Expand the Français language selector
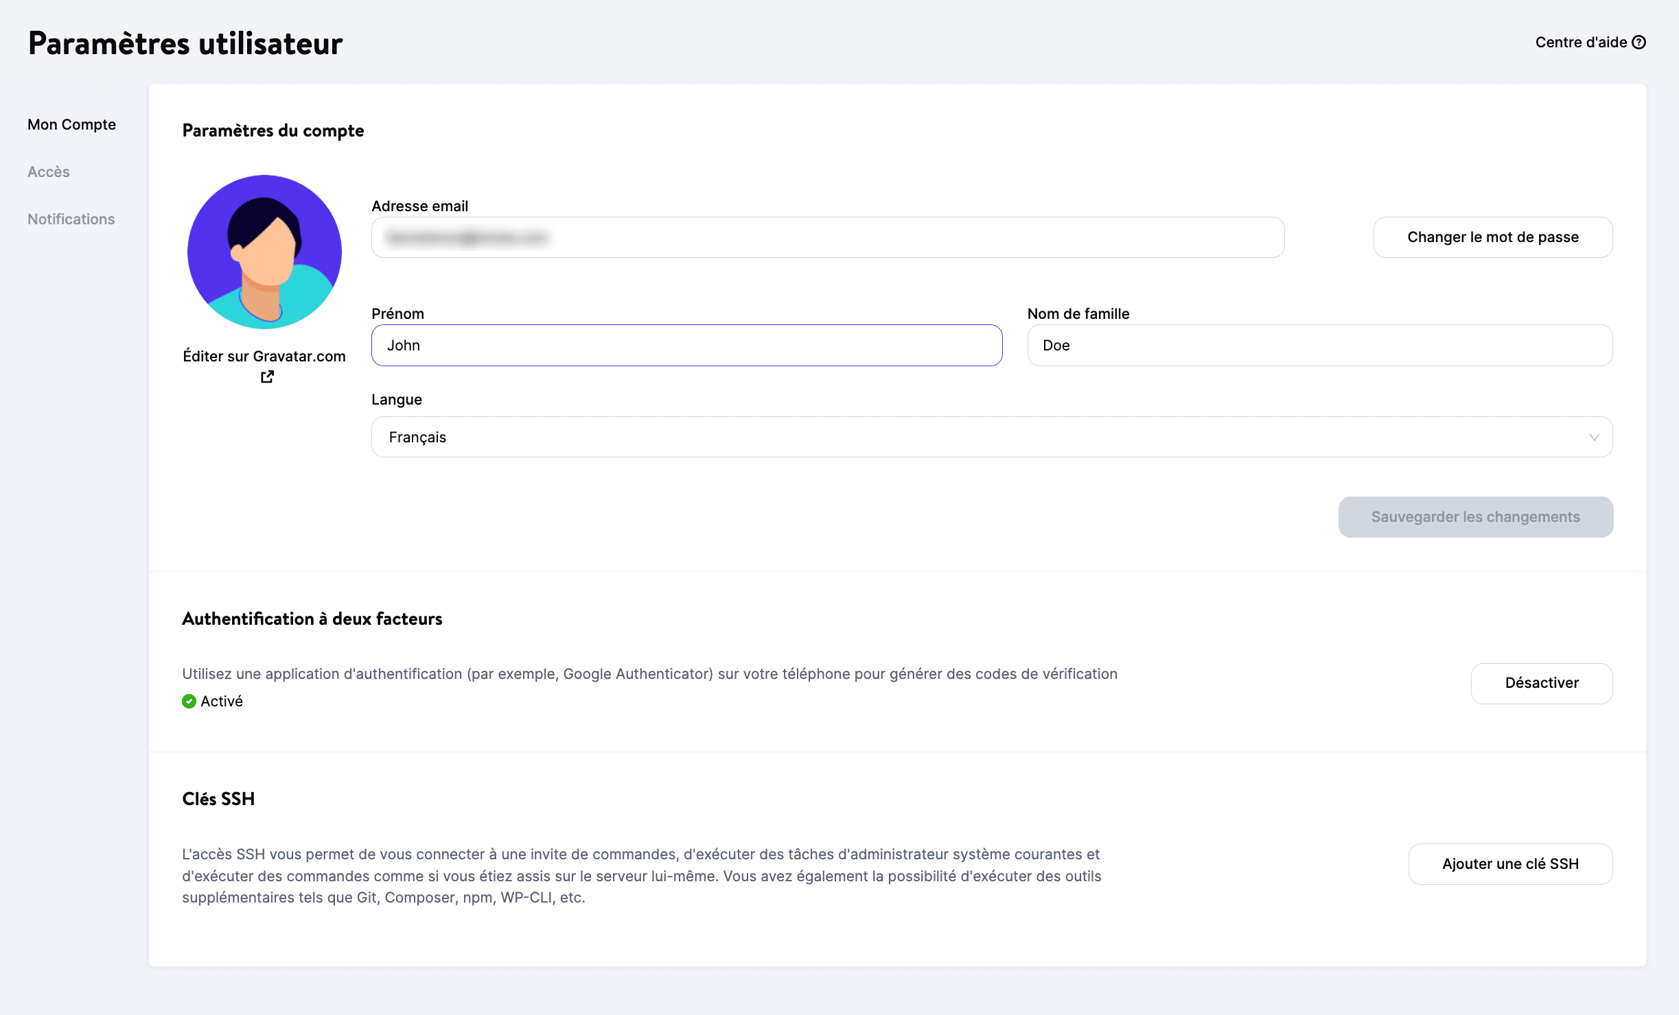The height and width of the screenshot is (1015, 1679). [x=992, y=437]
